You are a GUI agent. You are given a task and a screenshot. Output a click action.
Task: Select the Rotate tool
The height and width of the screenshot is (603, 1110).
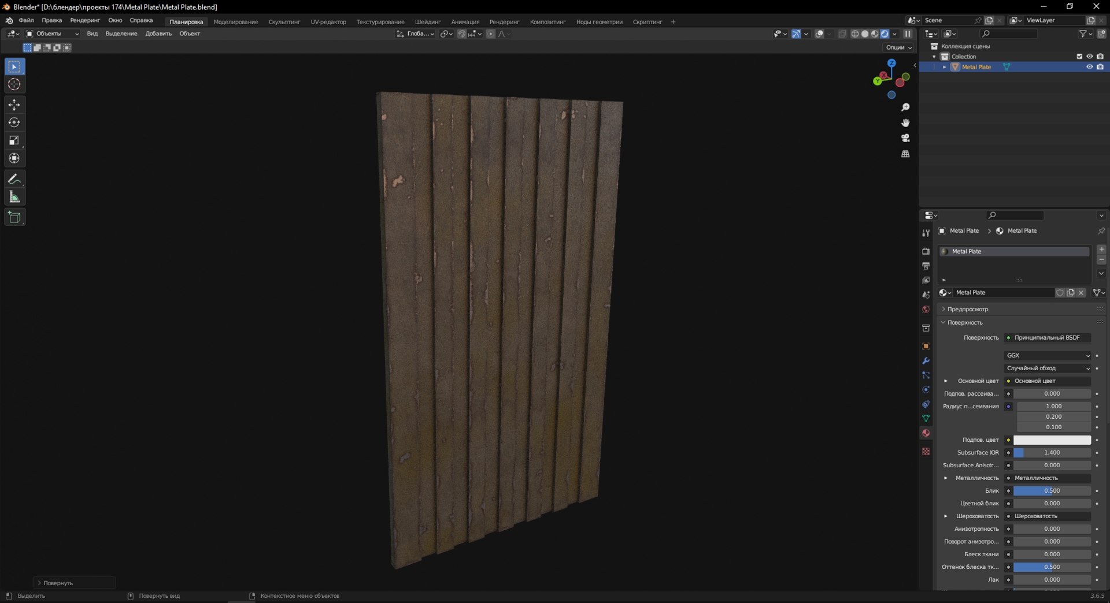(x=14, y=122)
